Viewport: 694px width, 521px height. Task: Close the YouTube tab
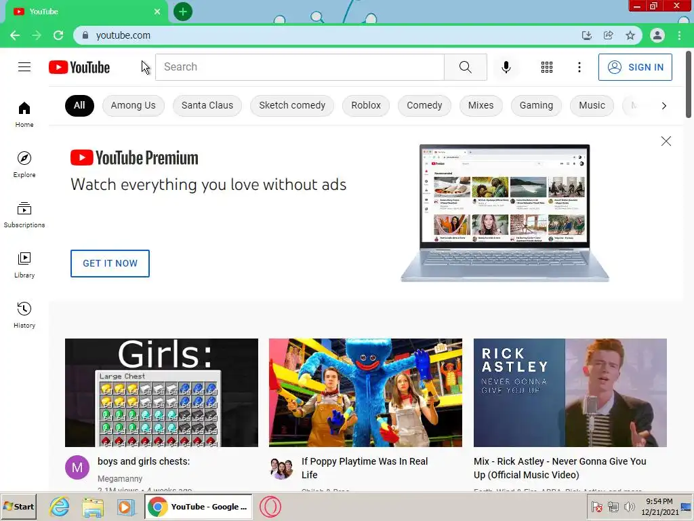[x=157, y=12]
